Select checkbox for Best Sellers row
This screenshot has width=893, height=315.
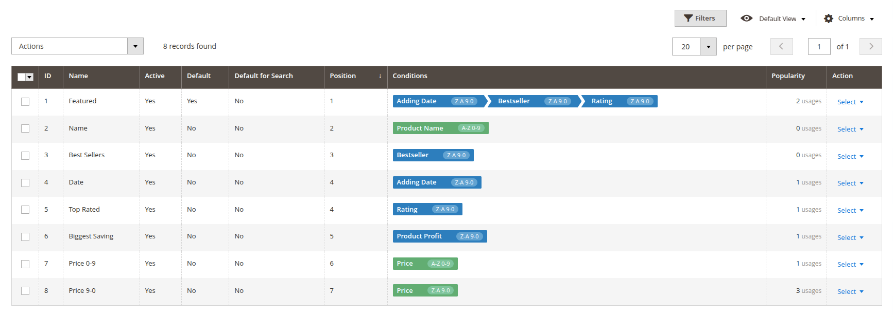[x=25, y=156]
